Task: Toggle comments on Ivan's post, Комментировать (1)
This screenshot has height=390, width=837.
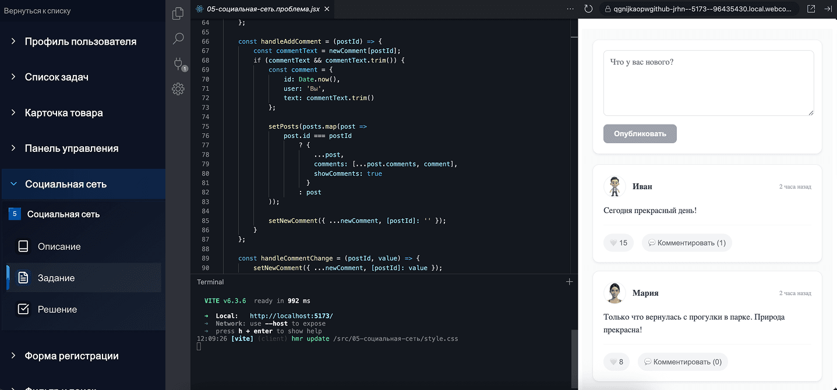Action: pos(687,243)
